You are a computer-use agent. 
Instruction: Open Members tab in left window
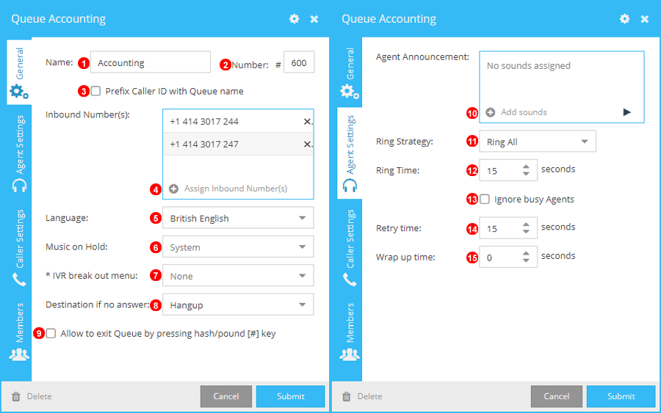[19, 332]
